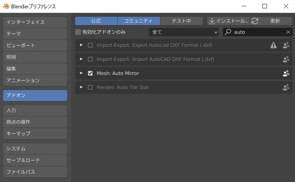Enable the Export Autocad DXF Format add-on checkbox
The width and height of the screenshot is (295, 182).
[90, 45]
